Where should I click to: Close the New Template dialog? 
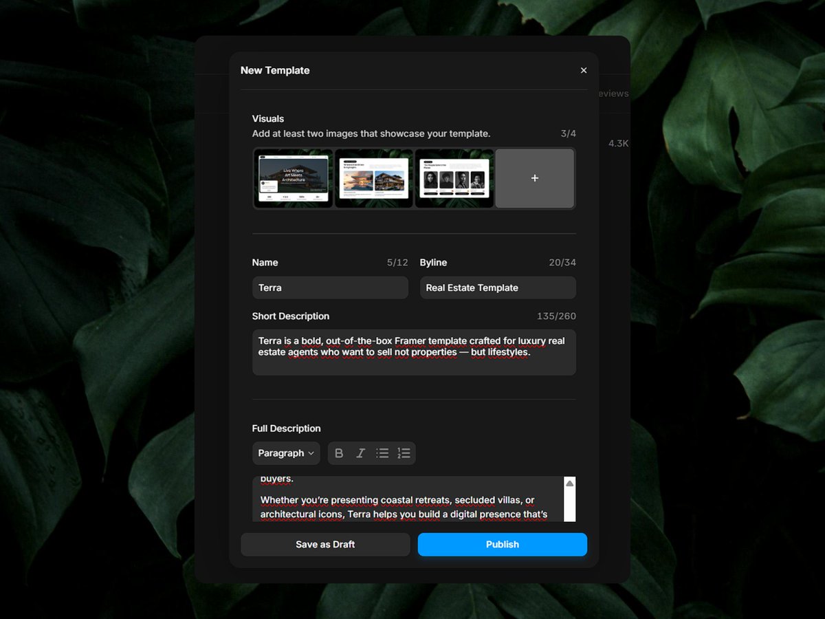point(584,70)
